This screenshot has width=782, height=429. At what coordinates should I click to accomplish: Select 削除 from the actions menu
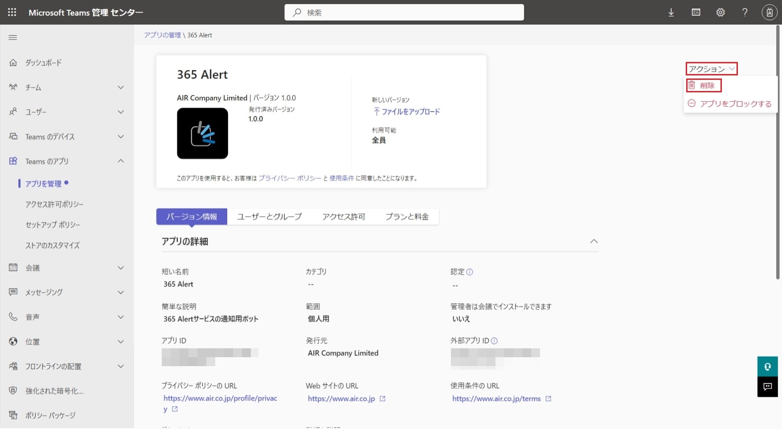[707, 86]
